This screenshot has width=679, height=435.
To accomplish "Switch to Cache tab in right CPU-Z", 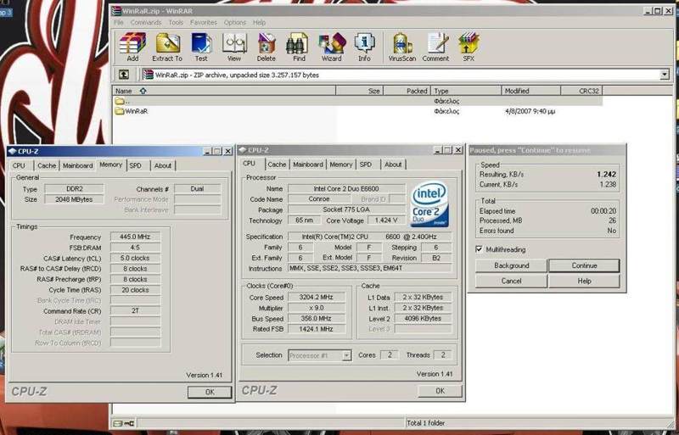I will coord(277,165).
